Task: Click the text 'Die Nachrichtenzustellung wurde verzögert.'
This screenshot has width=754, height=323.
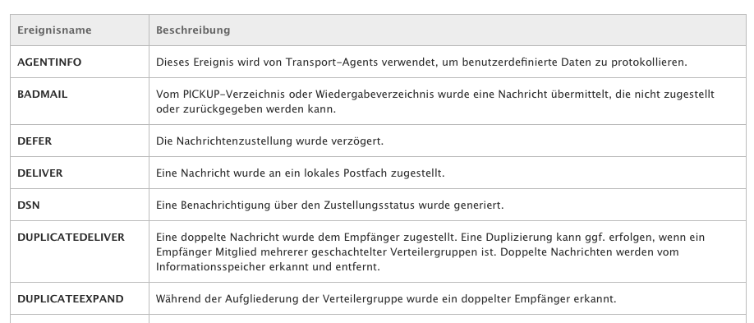Action: click(269, 141)
